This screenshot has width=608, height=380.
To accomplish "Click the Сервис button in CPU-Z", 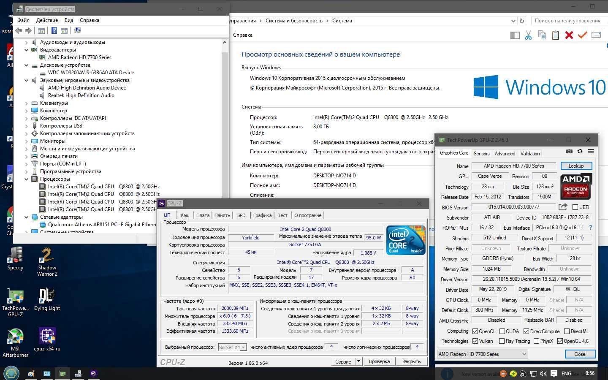I will [343, 361].
